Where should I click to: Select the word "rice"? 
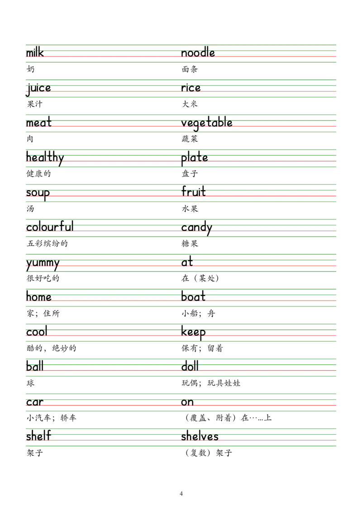[190, 88]
